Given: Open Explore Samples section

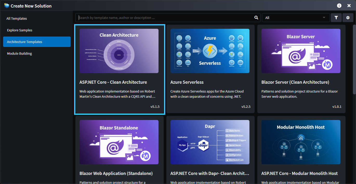Looking at the screenshot, I should click(x=20, y=30).
